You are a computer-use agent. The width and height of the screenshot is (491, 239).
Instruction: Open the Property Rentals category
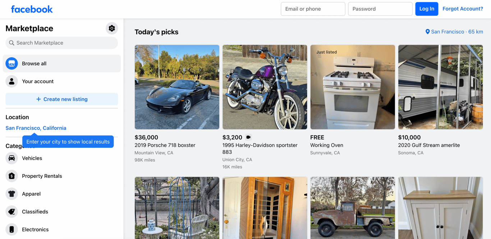[42, 176]
